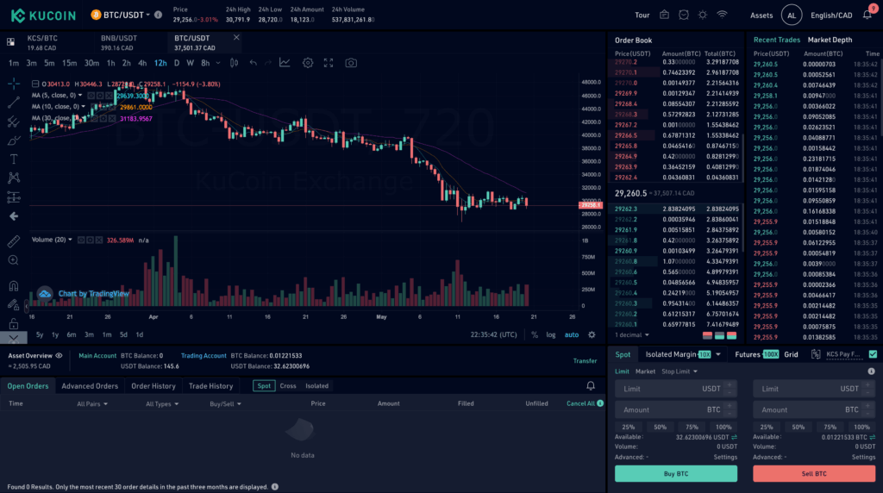Switch to Trade History tab
The image size is (883, 493).
pyautogui.click(x=210, y=386)
